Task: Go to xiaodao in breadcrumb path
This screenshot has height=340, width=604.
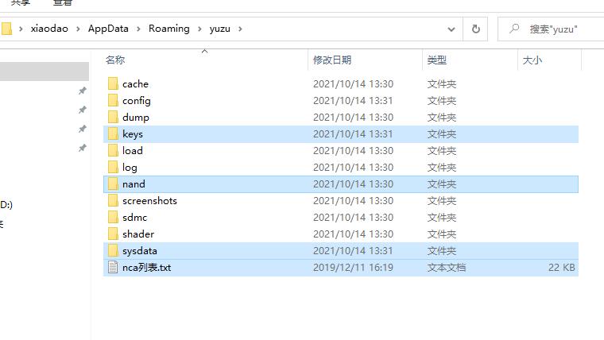Action: coord(49,29)
